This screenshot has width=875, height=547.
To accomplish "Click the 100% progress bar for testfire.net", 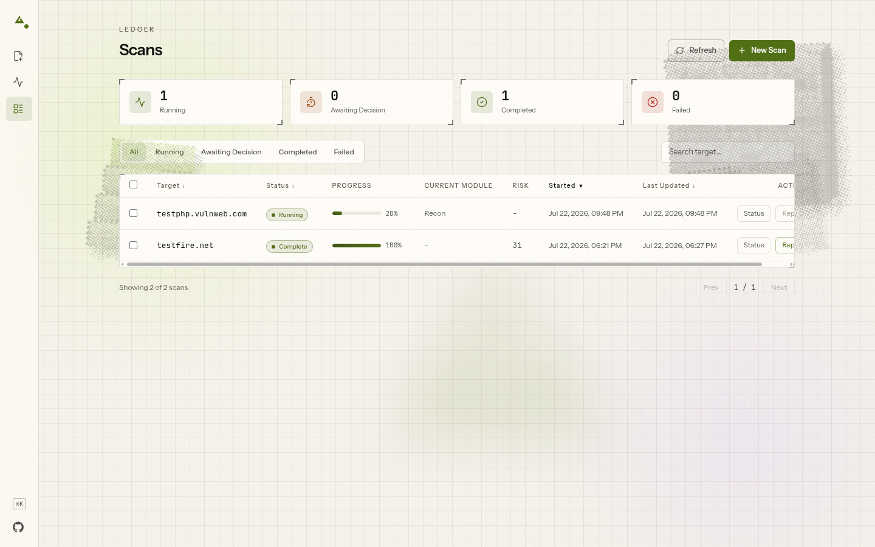I will coord(357,246).
